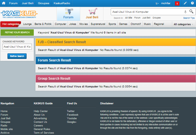This screenshot has width=196, height=135.
Task: Open the Jokes category
Action: pyautogui.click(x=73, y=24)
